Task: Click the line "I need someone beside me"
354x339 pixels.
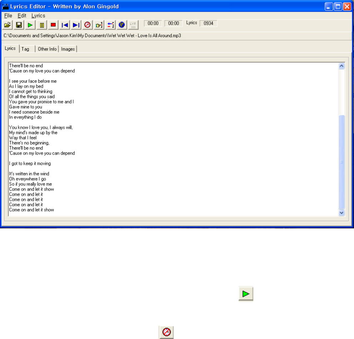Action: tap(34, 112)
